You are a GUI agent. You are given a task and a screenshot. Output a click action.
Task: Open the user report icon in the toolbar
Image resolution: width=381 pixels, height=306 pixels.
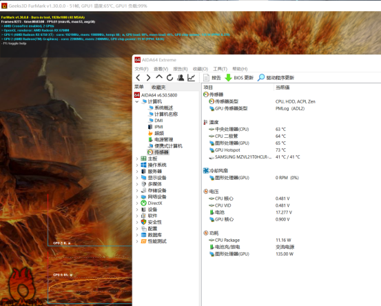pyautogui.click(x=181, y=78)
